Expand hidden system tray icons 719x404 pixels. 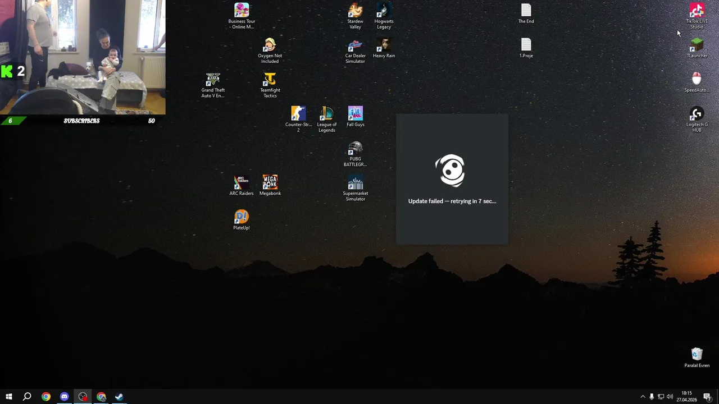tap(643, 397)
